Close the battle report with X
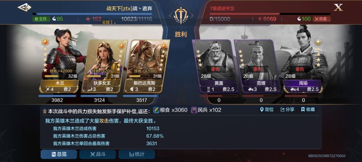The height and width of the screenshot is (162, 362). [338, 7]
